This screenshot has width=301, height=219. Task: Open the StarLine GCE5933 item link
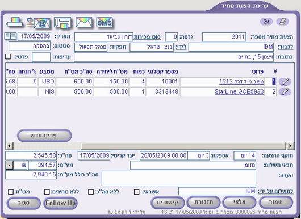click(x=239, y=91)
